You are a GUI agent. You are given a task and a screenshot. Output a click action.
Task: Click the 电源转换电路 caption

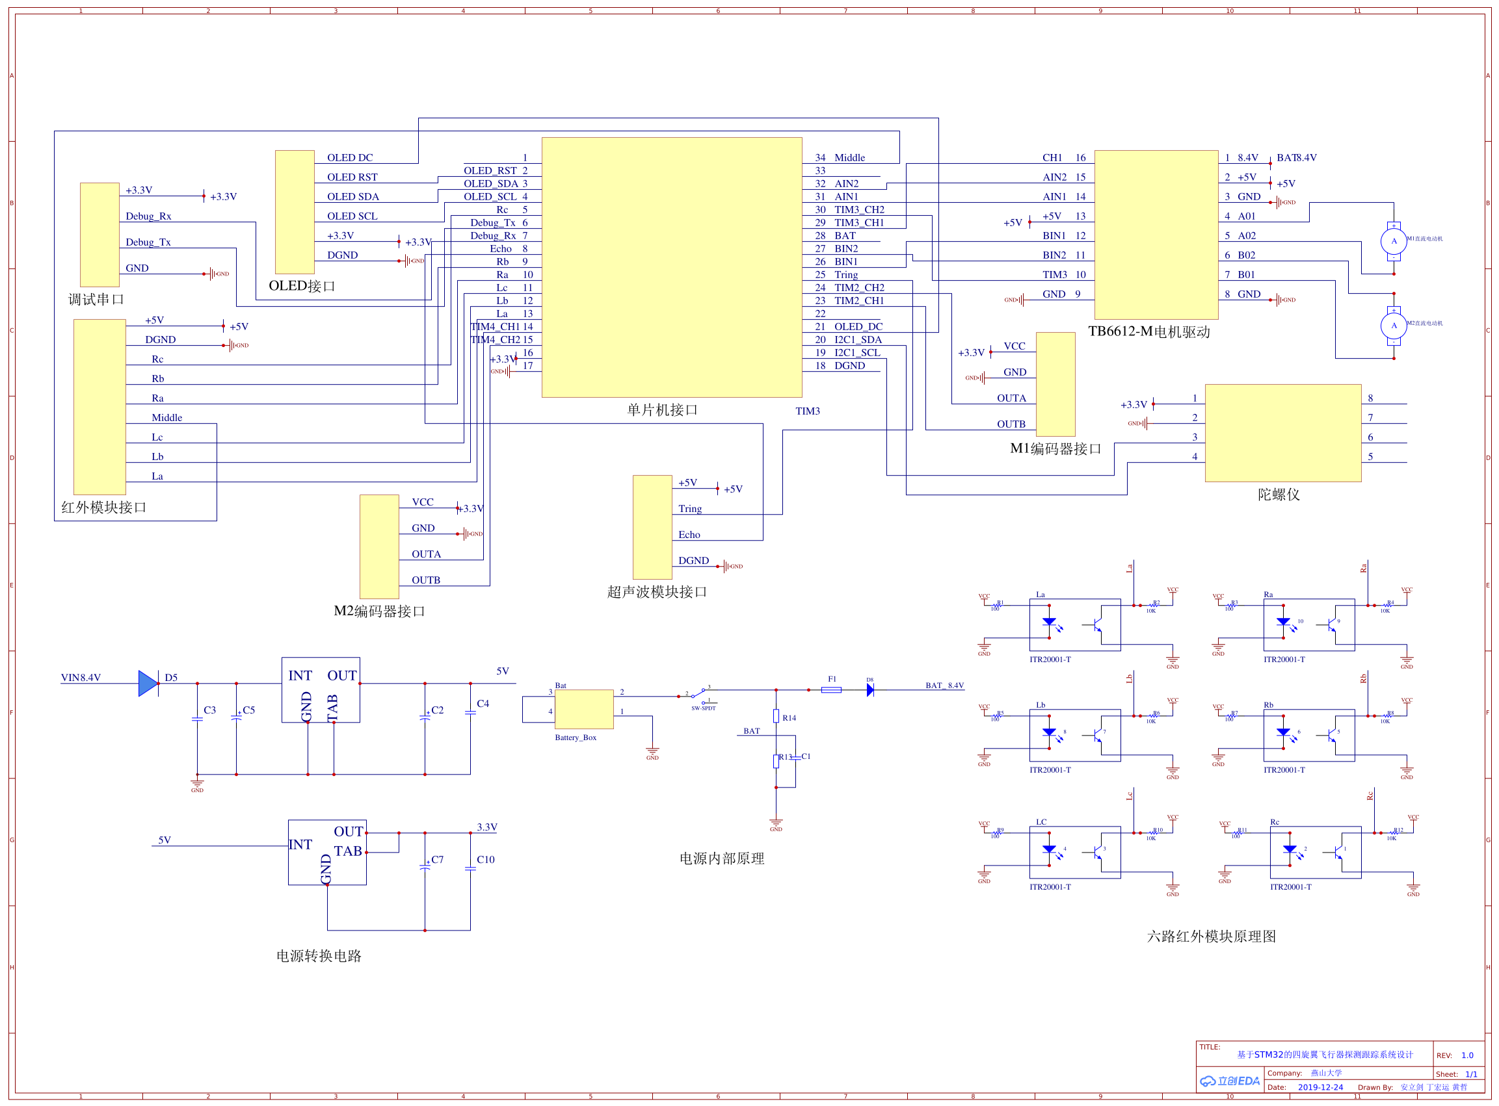point(319,956)
